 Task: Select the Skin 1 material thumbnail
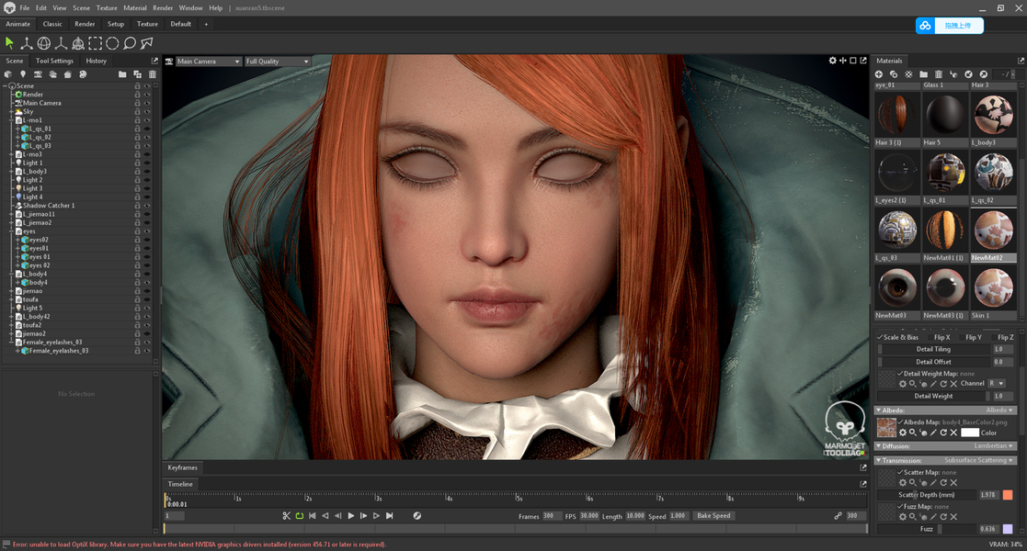tap(993, 288)
